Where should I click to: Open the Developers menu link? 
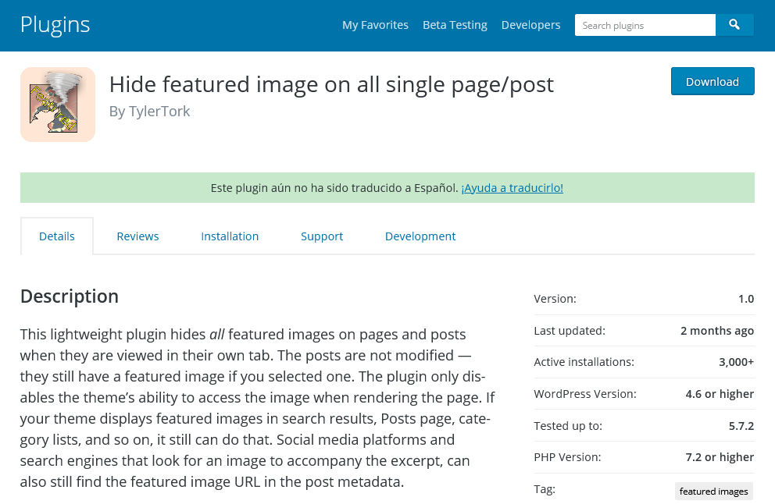click(530, 25)
